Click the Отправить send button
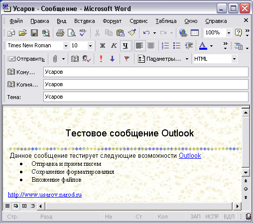The width and height of the screenshot is (253, 223). pos(27,59)
